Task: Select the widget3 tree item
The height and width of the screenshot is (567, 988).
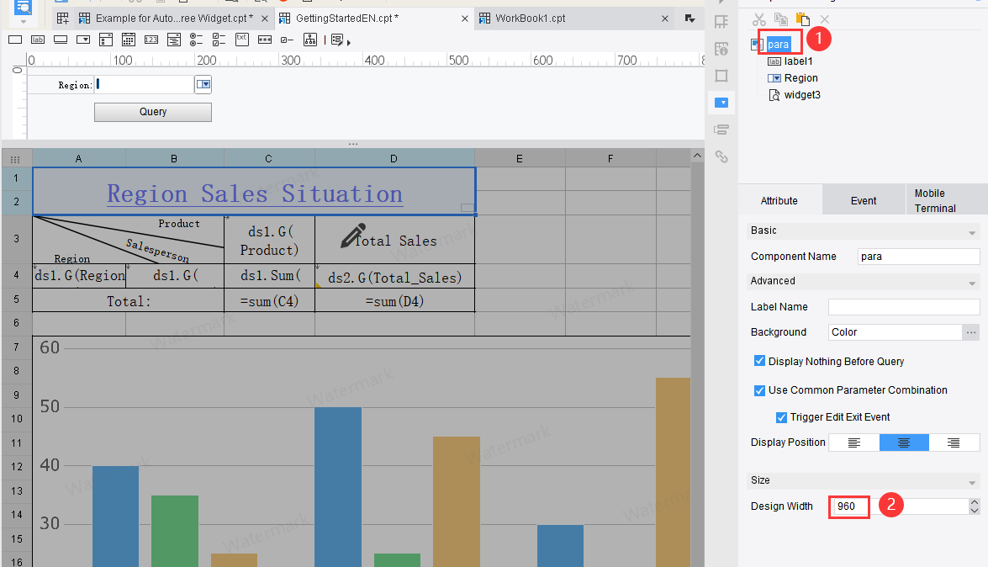Action: (800, 94)
